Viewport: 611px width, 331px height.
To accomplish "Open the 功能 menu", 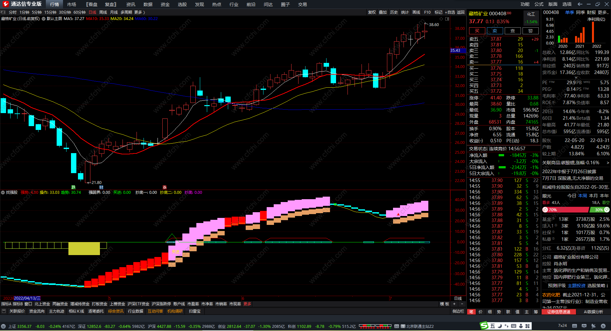I will click(525, 4).
